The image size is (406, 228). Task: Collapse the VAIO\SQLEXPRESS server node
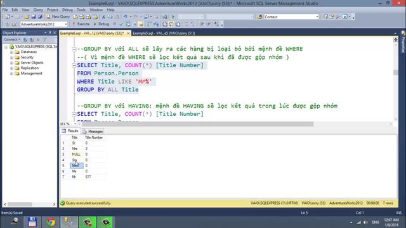click(6, 47)
